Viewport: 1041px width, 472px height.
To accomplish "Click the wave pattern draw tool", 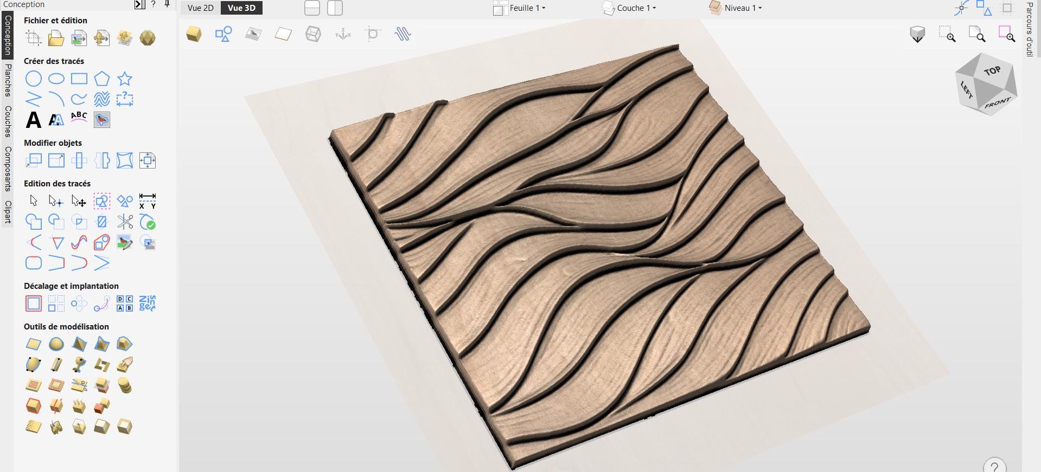I will 102,99.
